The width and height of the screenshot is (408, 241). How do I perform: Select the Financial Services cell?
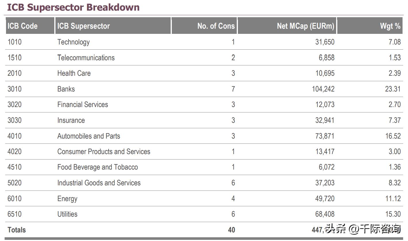(x=83, y=104)
